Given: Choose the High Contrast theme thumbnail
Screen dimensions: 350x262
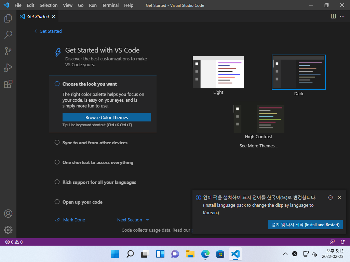Looking at the screenshot, I should click(x=259, y=119).
